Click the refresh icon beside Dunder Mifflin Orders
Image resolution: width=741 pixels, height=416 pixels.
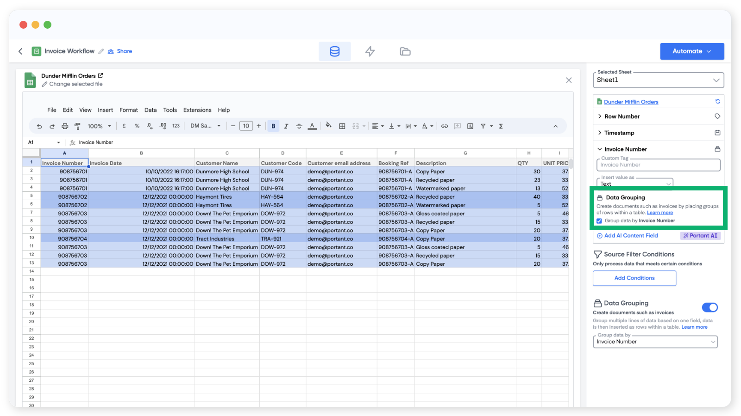[717, 102]
